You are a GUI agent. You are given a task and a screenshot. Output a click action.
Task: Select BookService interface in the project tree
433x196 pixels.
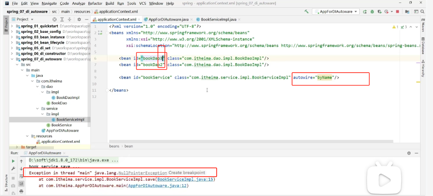[x=61, y=125]
